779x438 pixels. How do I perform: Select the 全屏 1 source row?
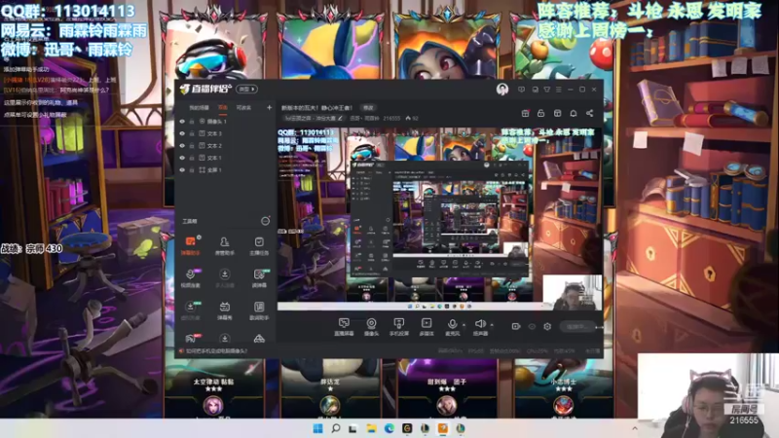(x=226, y=169)
